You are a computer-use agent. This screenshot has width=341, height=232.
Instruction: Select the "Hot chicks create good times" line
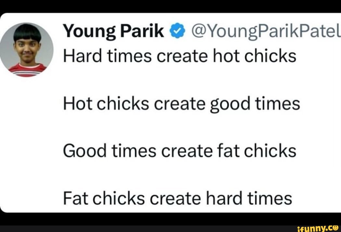[x=181, y=104]
